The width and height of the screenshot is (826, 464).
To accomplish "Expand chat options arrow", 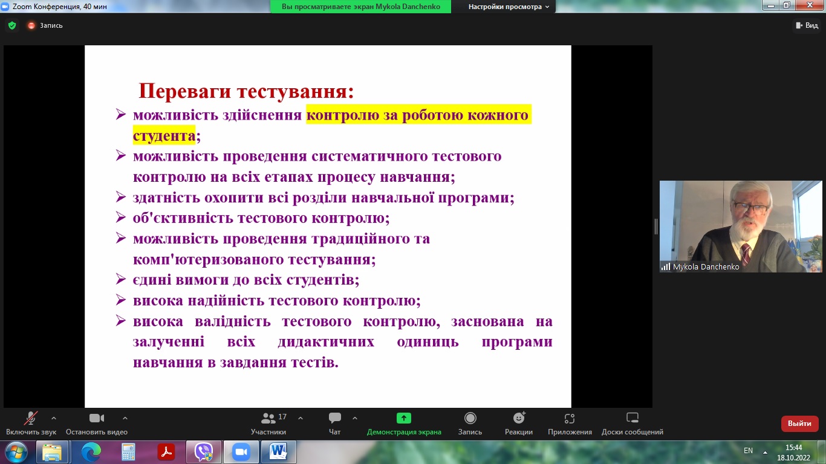I will pos(354,418).
